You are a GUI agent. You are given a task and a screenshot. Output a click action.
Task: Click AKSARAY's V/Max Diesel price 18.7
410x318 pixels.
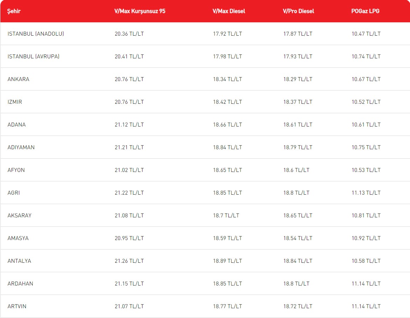226,216
